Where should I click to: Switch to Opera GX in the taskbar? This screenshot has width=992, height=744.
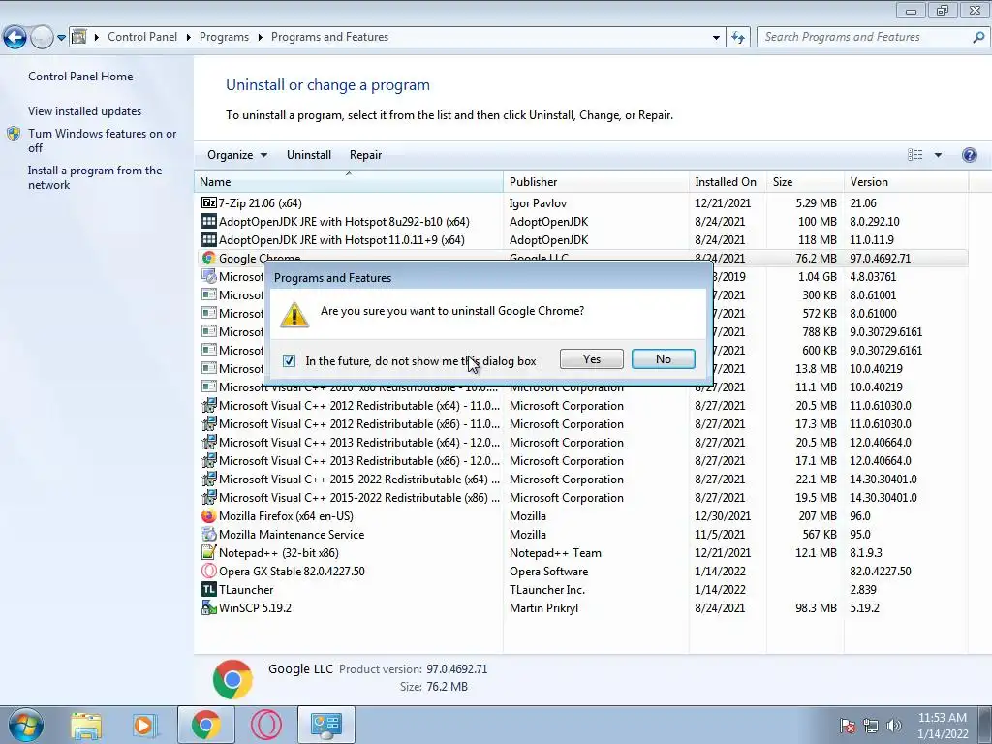[266, 725]
